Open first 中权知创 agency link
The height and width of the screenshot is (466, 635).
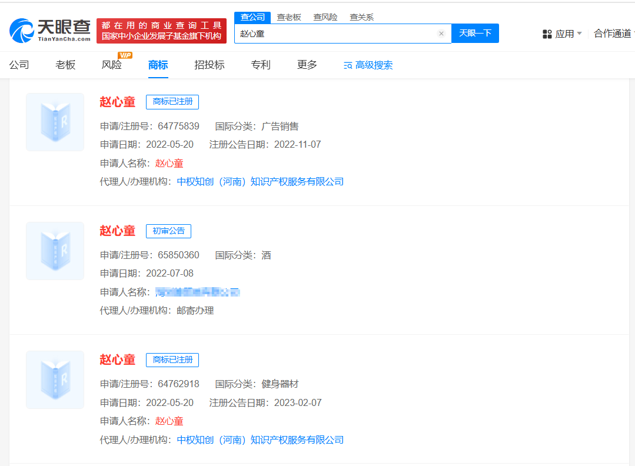260,182
